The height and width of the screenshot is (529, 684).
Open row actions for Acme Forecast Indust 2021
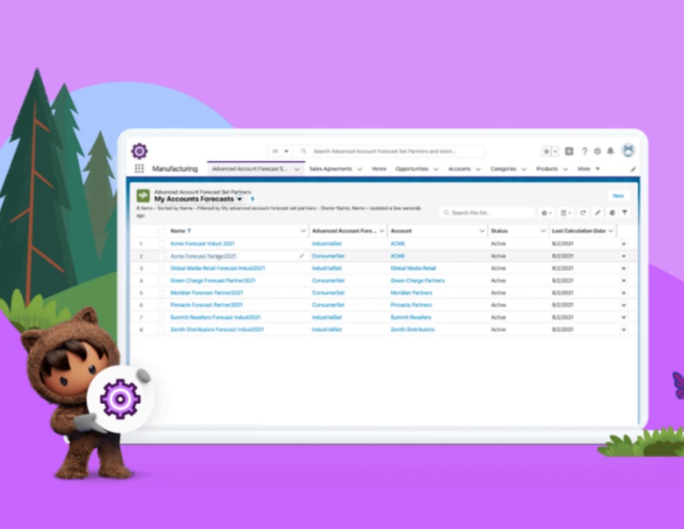[624, 244]
